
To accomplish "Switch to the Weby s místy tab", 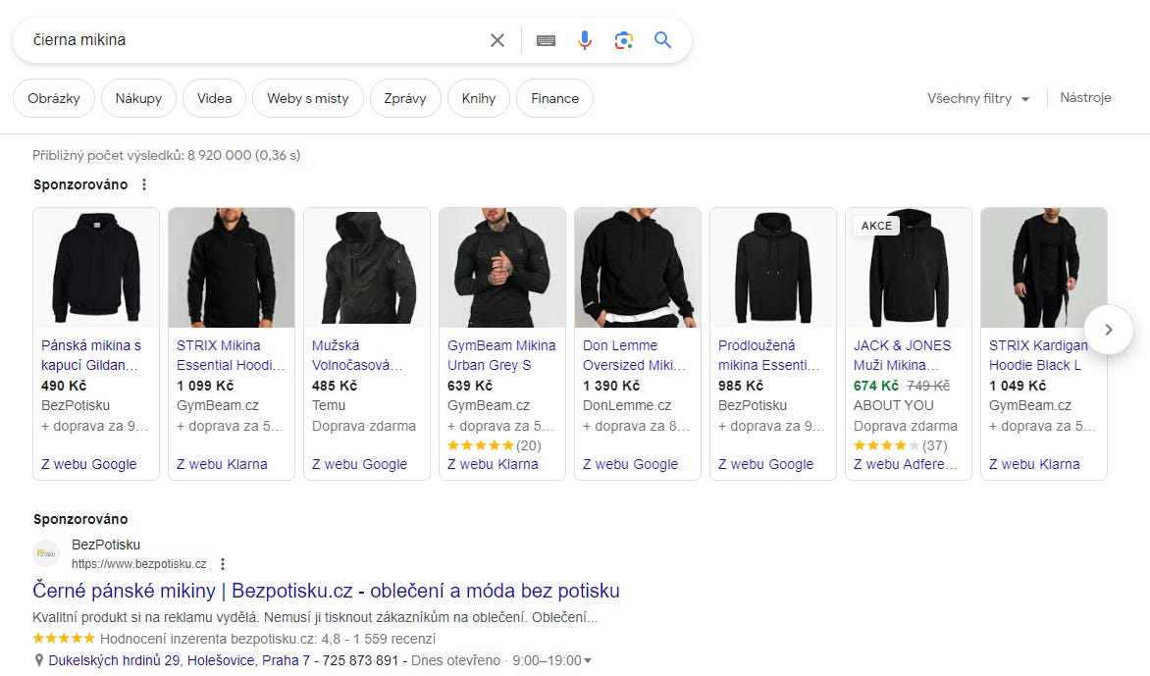I will tap(308, 98).
